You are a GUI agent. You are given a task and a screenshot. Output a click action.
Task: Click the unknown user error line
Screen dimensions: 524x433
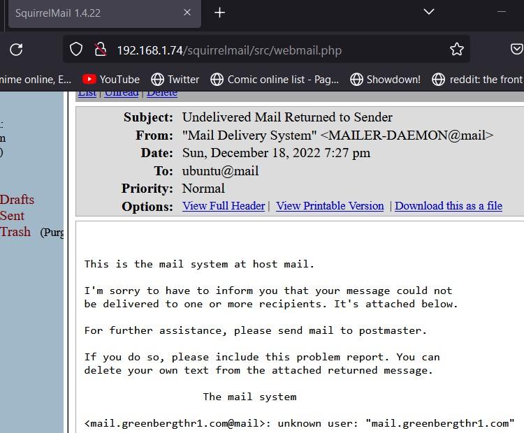click(299, 423)
